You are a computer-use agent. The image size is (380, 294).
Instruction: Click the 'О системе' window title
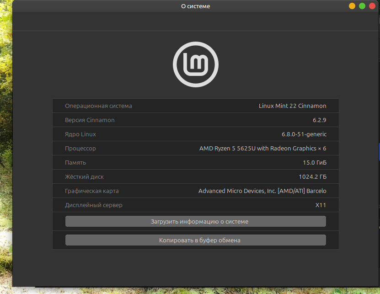click(x=196, y=6)
